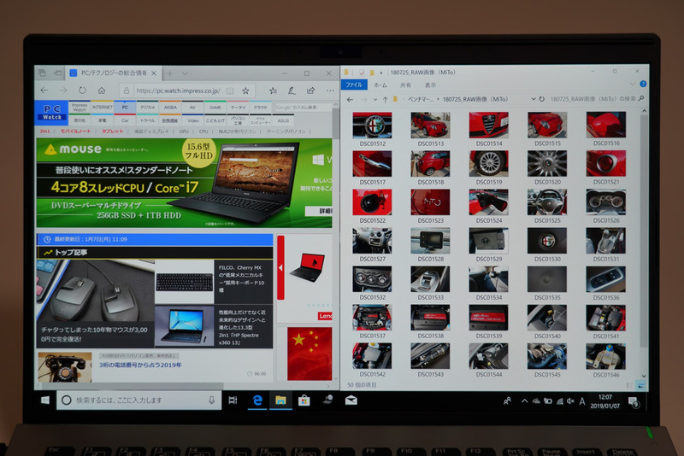The height and width of the screenshot is (456, 684).
Task: Open the 共有 ribbon tab
Action: pyautogui.click(x=405, y=85)
